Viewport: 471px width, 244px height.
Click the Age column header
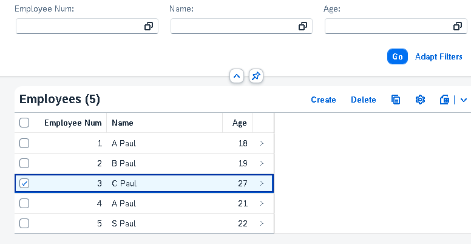click(x=239, y=123)
